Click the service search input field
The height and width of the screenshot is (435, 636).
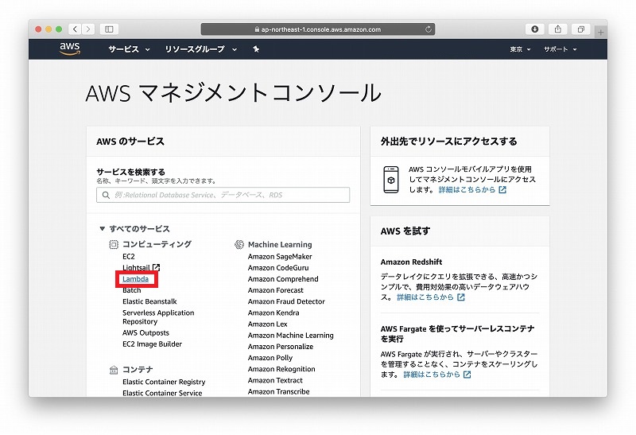(223, 195)
